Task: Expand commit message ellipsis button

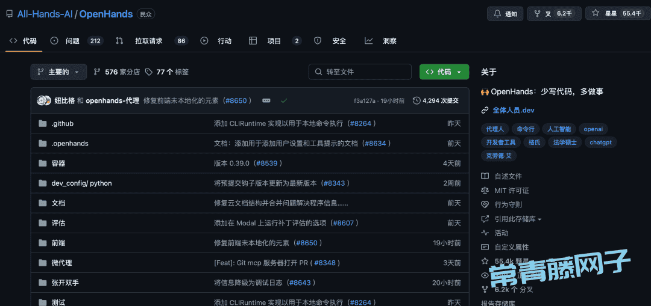Action: [x=266, y=100]
